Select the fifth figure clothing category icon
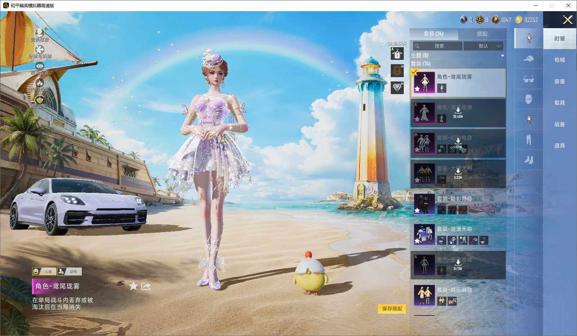 click(528, 119)
